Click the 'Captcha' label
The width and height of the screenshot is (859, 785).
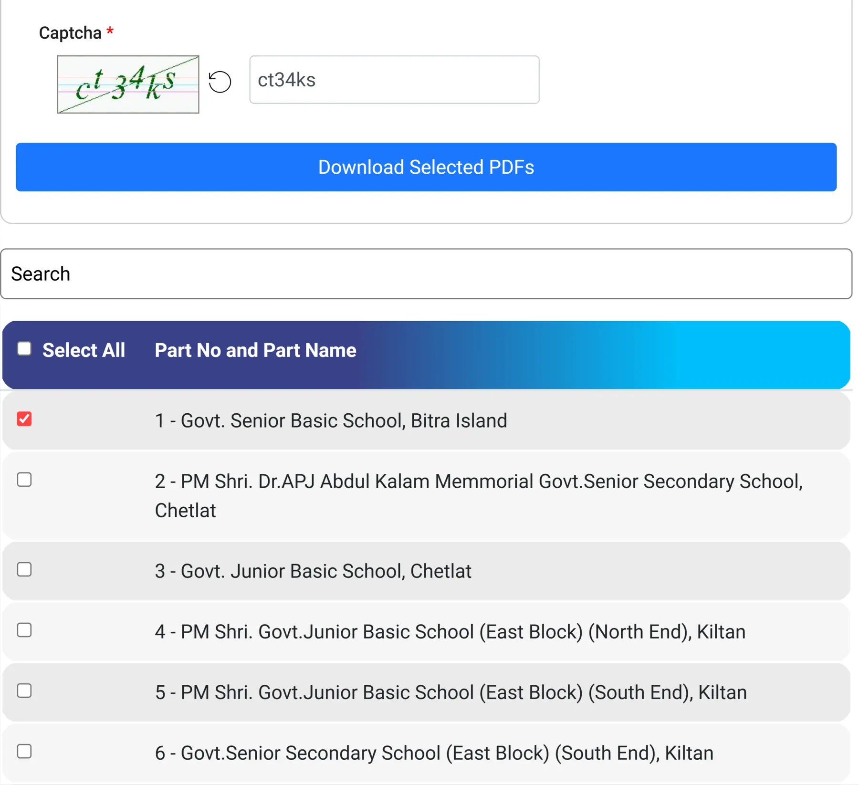[x=70, y=33]
